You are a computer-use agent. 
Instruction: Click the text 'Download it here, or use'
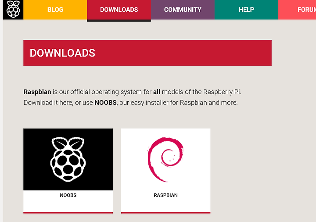pos(58,103)
